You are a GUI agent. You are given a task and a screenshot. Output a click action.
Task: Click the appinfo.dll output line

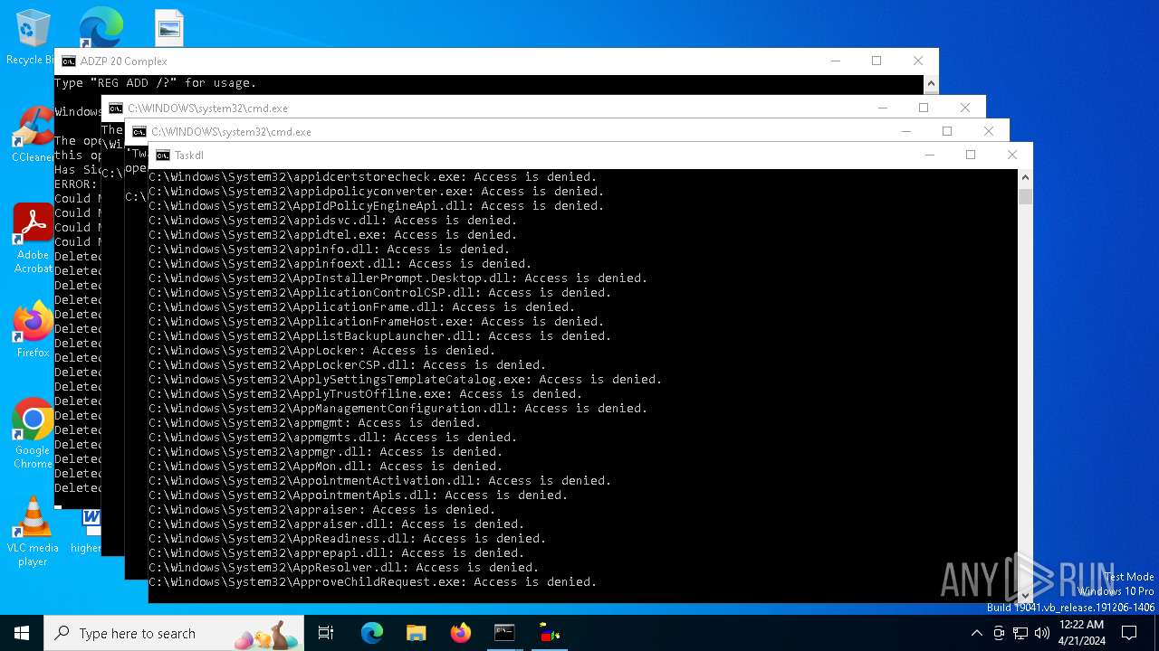click(330, 249)
